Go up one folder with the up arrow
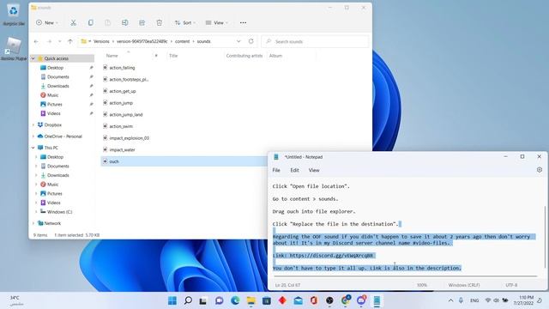Screen dimensions: 549x309 (70, 41)
